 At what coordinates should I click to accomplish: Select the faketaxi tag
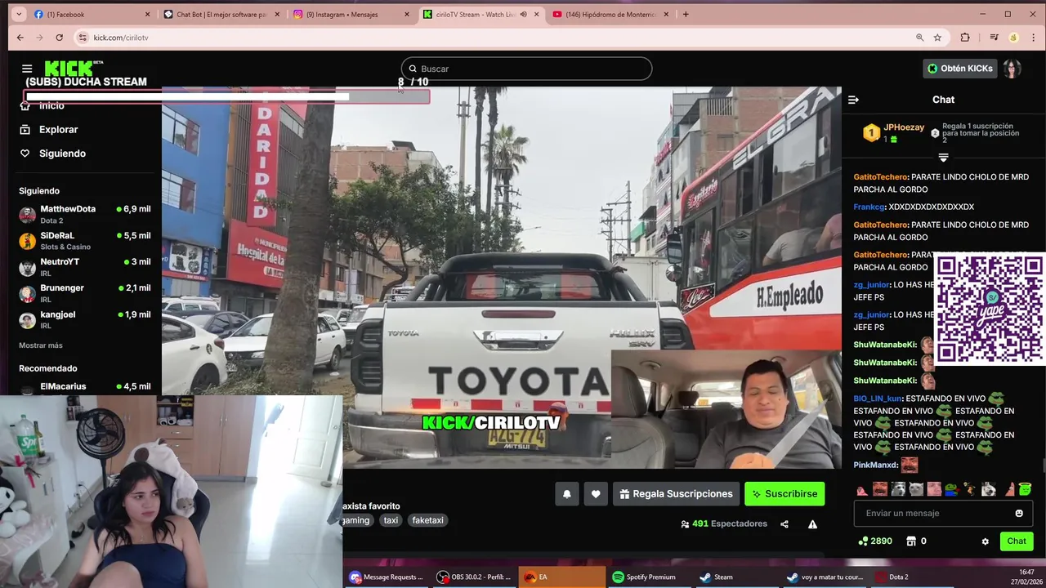click(x=427, y=520)
